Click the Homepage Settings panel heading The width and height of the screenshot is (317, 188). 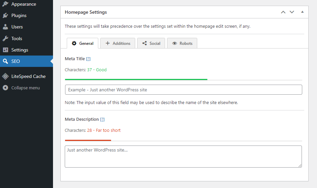[86, 12]
